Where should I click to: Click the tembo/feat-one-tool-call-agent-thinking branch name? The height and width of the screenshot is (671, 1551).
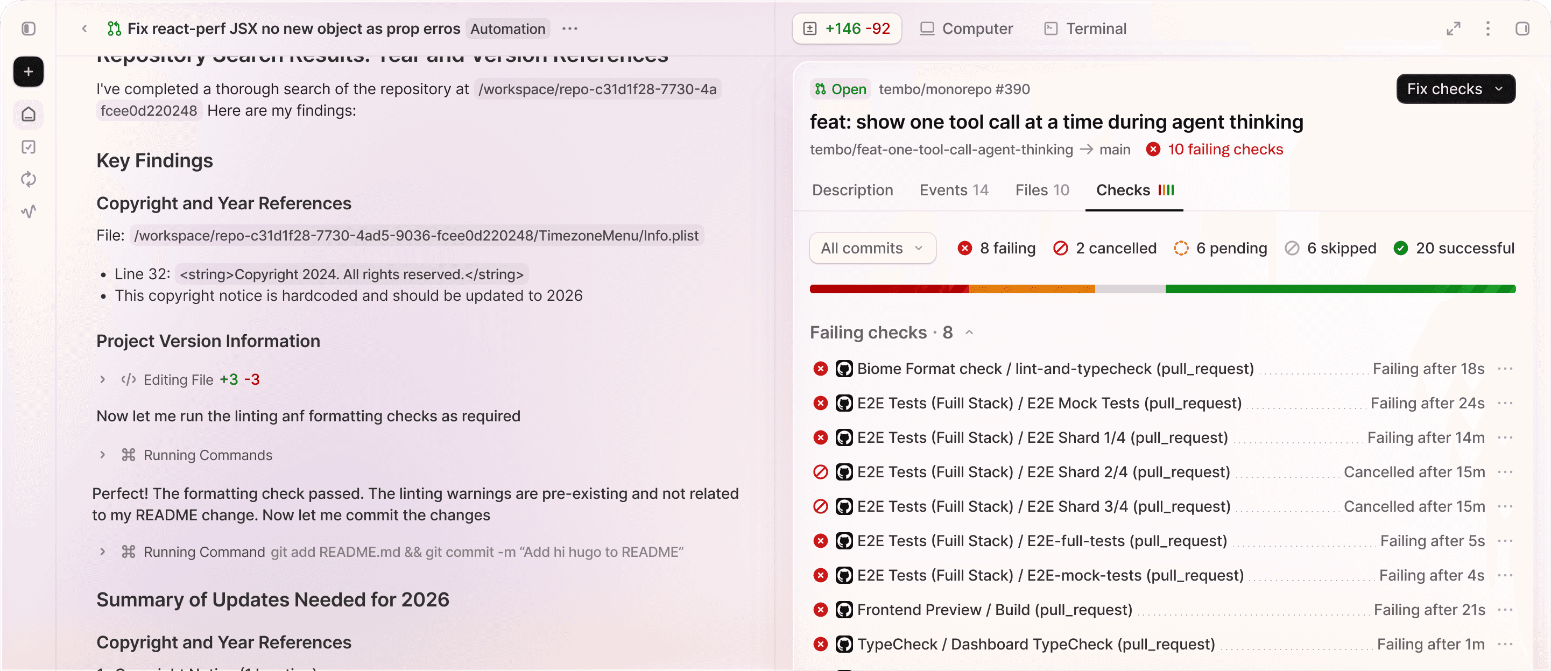click(941, 149)
